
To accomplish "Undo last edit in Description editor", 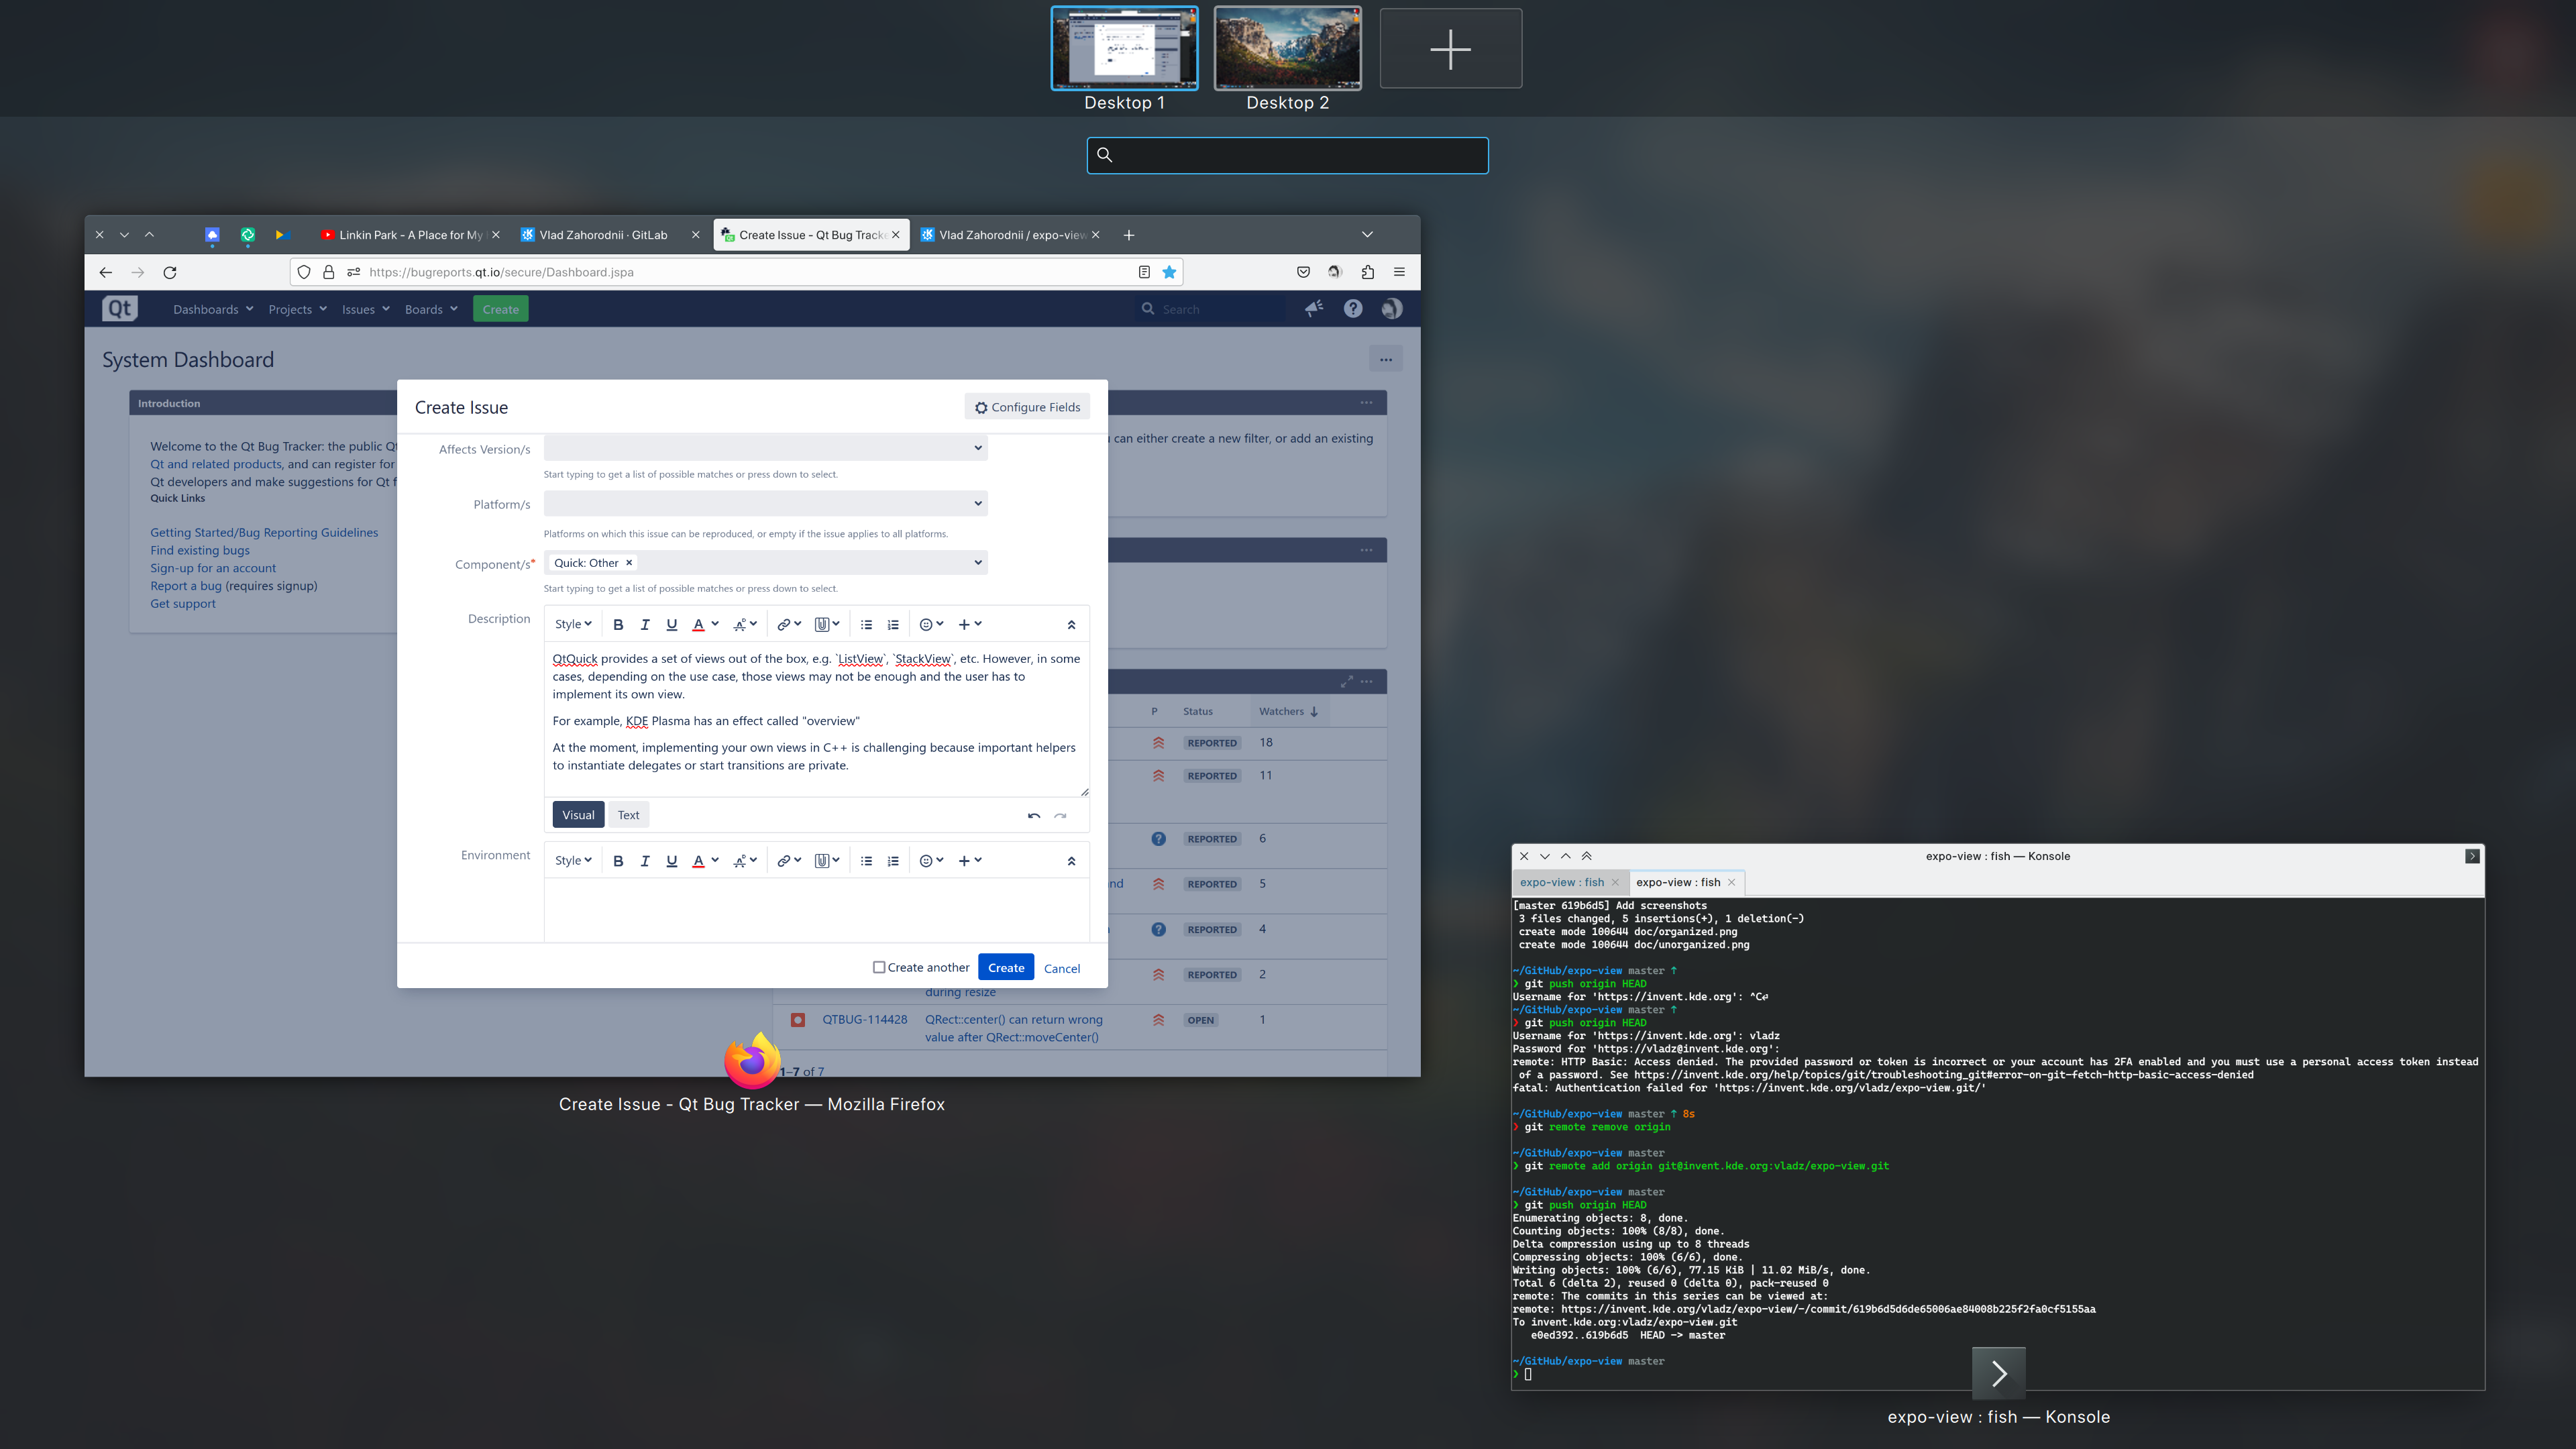I will click(1034, 815).
